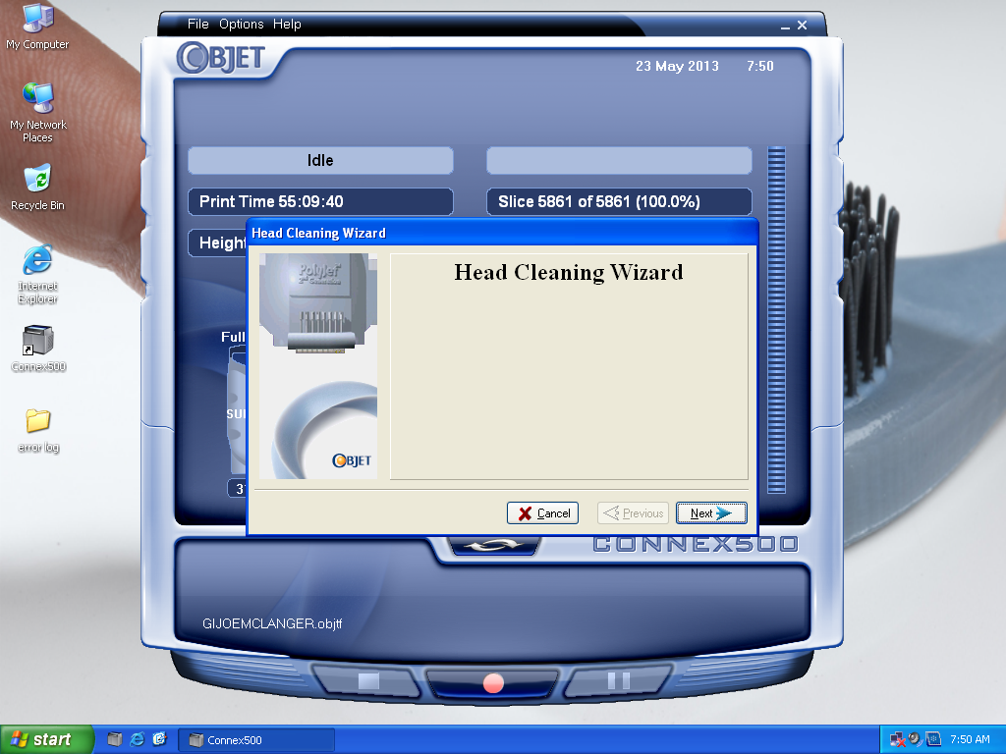Open the Help menu
This screenshot has height=754, width=1006.
point(287,25)
